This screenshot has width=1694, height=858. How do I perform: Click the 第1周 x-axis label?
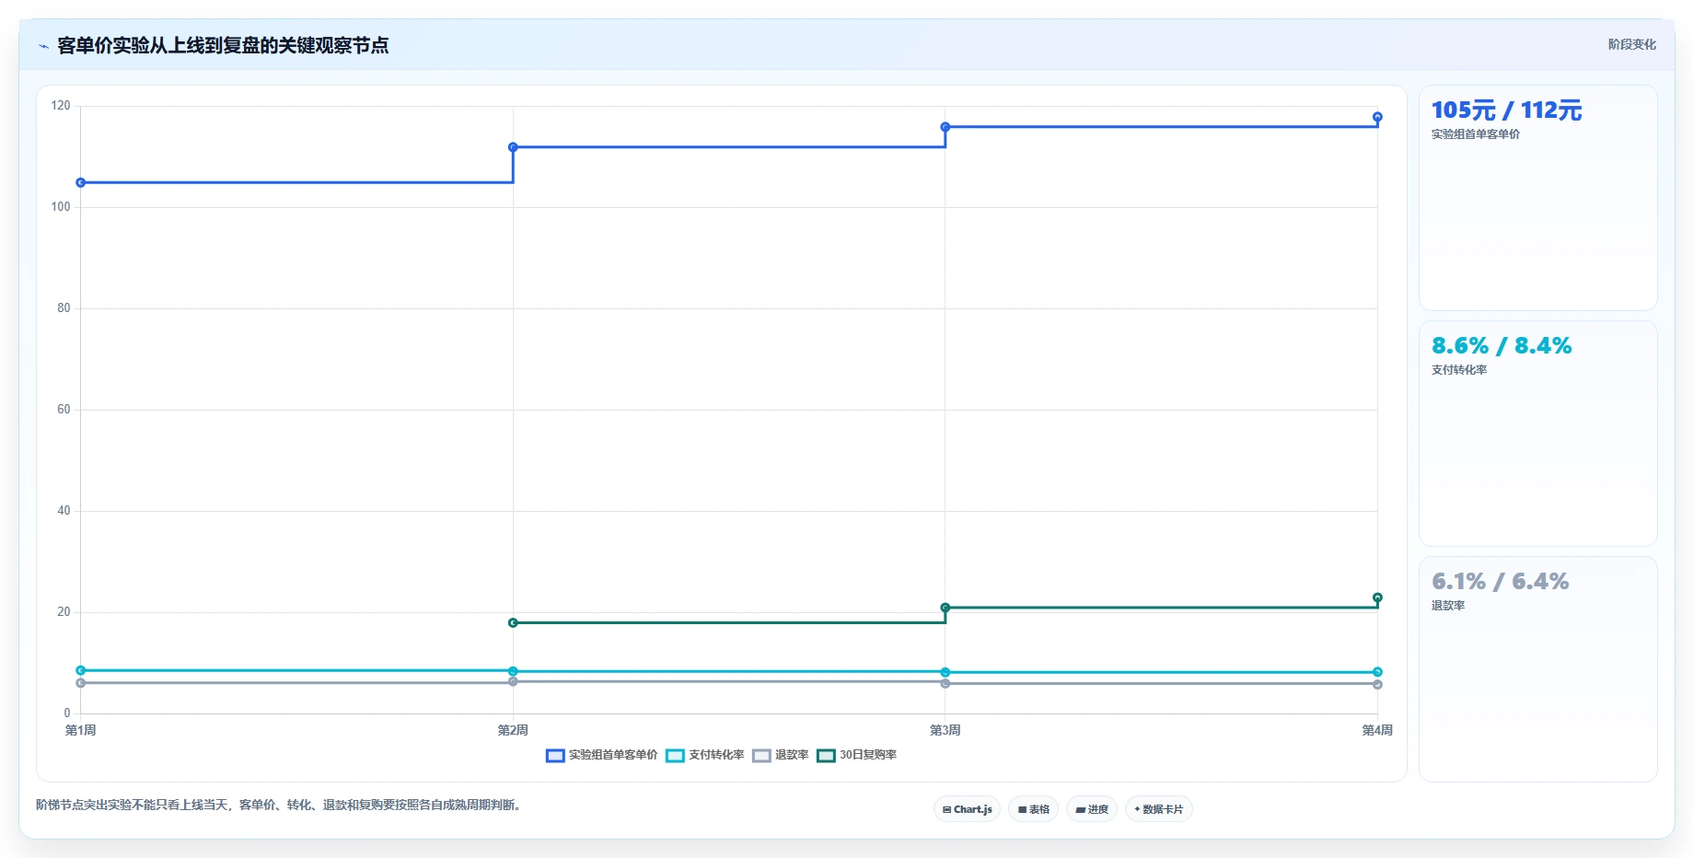pos(81,730)
